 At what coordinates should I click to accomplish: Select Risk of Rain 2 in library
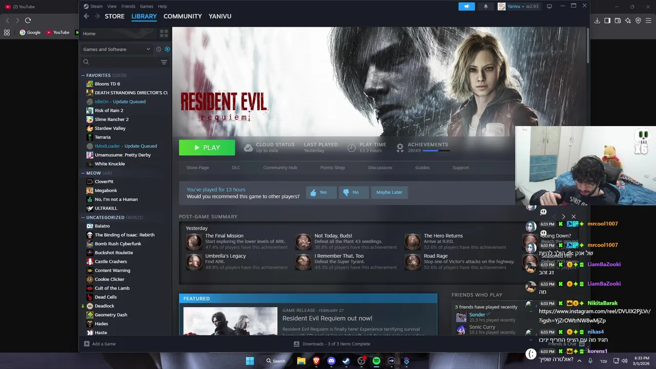(x=109, y=110)
